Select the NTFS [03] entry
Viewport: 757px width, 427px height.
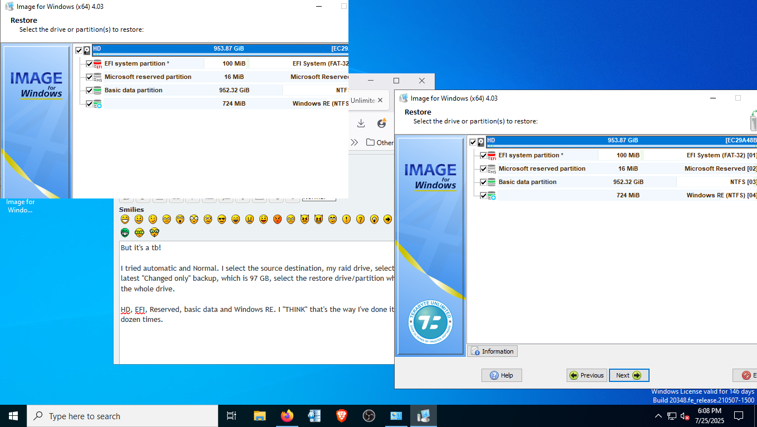[x=744, y=182]
